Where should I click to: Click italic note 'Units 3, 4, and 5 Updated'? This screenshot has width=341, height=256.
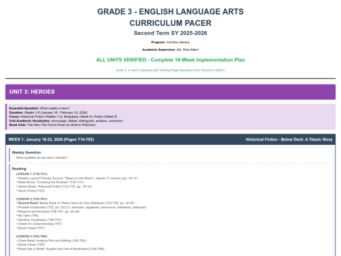170,70
